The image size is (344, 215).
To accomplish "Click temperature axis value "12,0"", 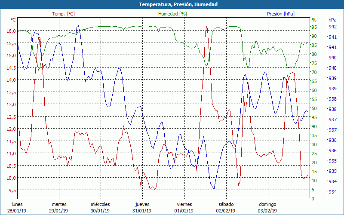I will (12, 129).
